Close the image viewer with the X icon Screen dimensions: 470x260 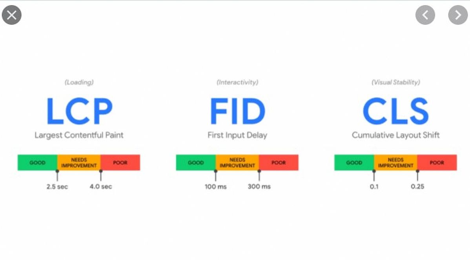pyautogui.click(x=12, y=15)
